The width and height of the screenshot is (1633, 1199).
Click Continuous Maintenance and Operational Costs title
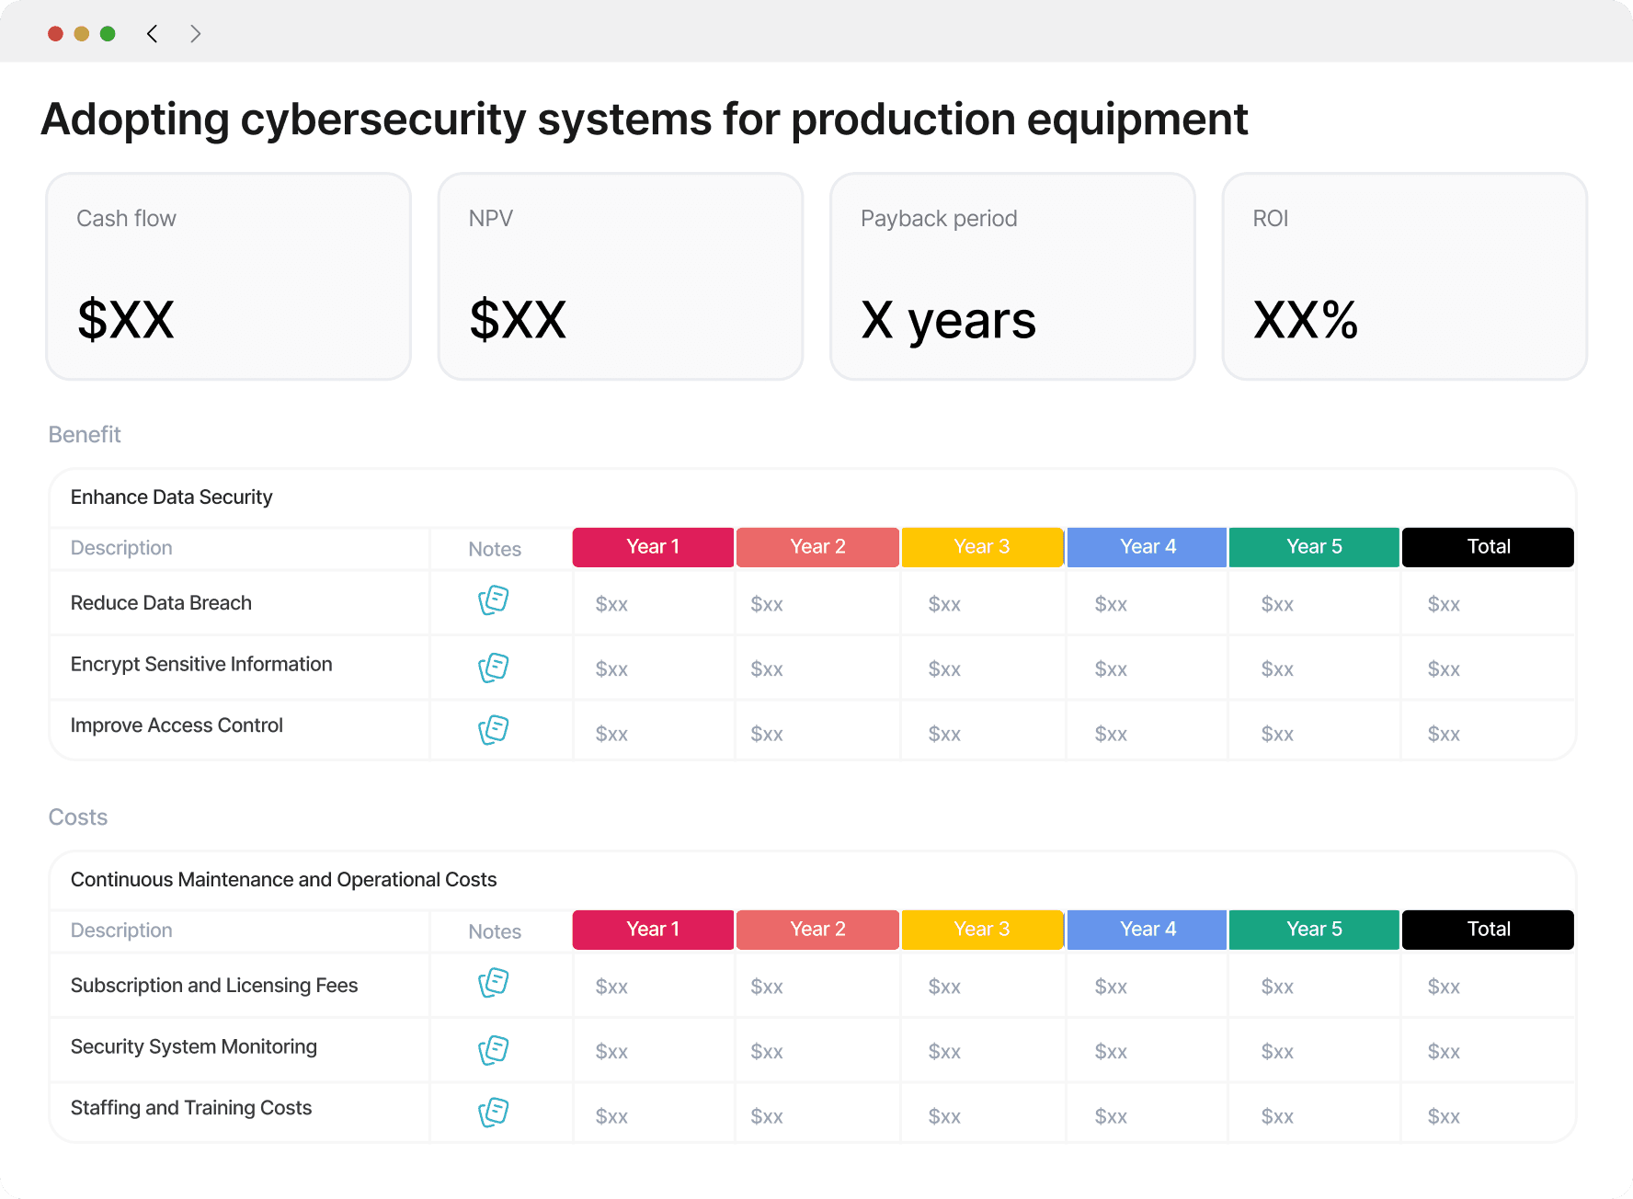[x=283, y=880]
